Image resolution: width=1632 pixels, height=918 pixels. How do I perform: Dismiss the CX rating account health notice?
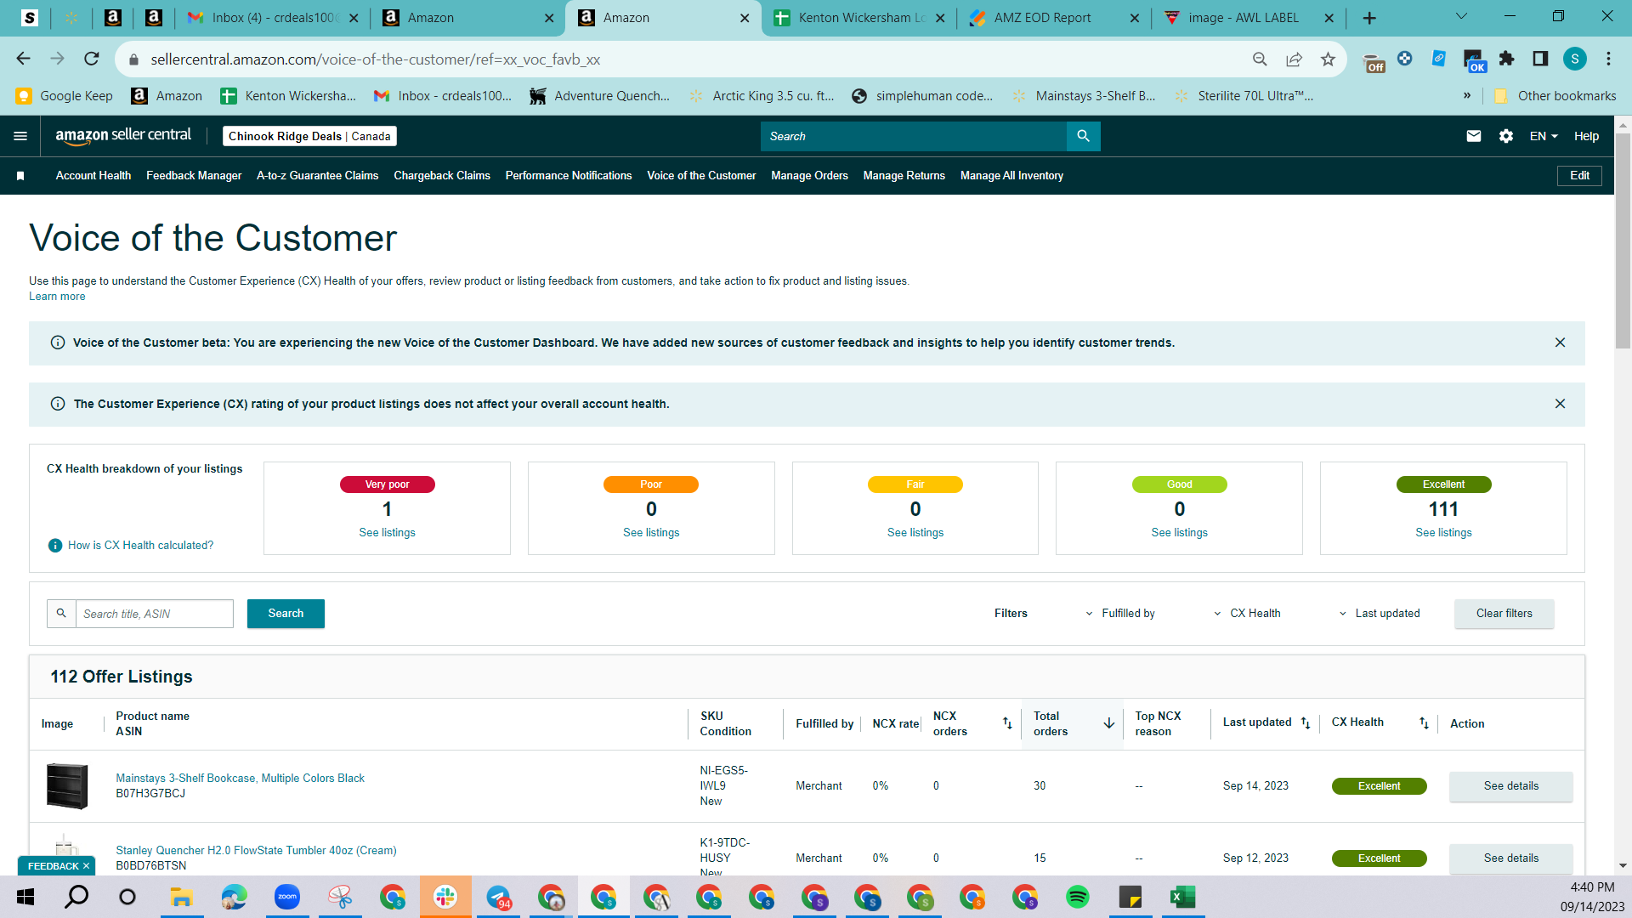(x=1560, y=404)
